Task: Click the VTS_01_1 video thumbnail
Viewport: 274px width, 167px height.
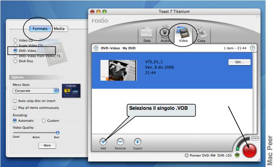Action: pos(118,70)
